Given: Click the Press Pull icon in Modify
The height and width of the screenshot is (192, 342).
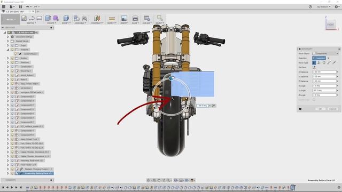Looking at the screenshot, I should point(66,18).
